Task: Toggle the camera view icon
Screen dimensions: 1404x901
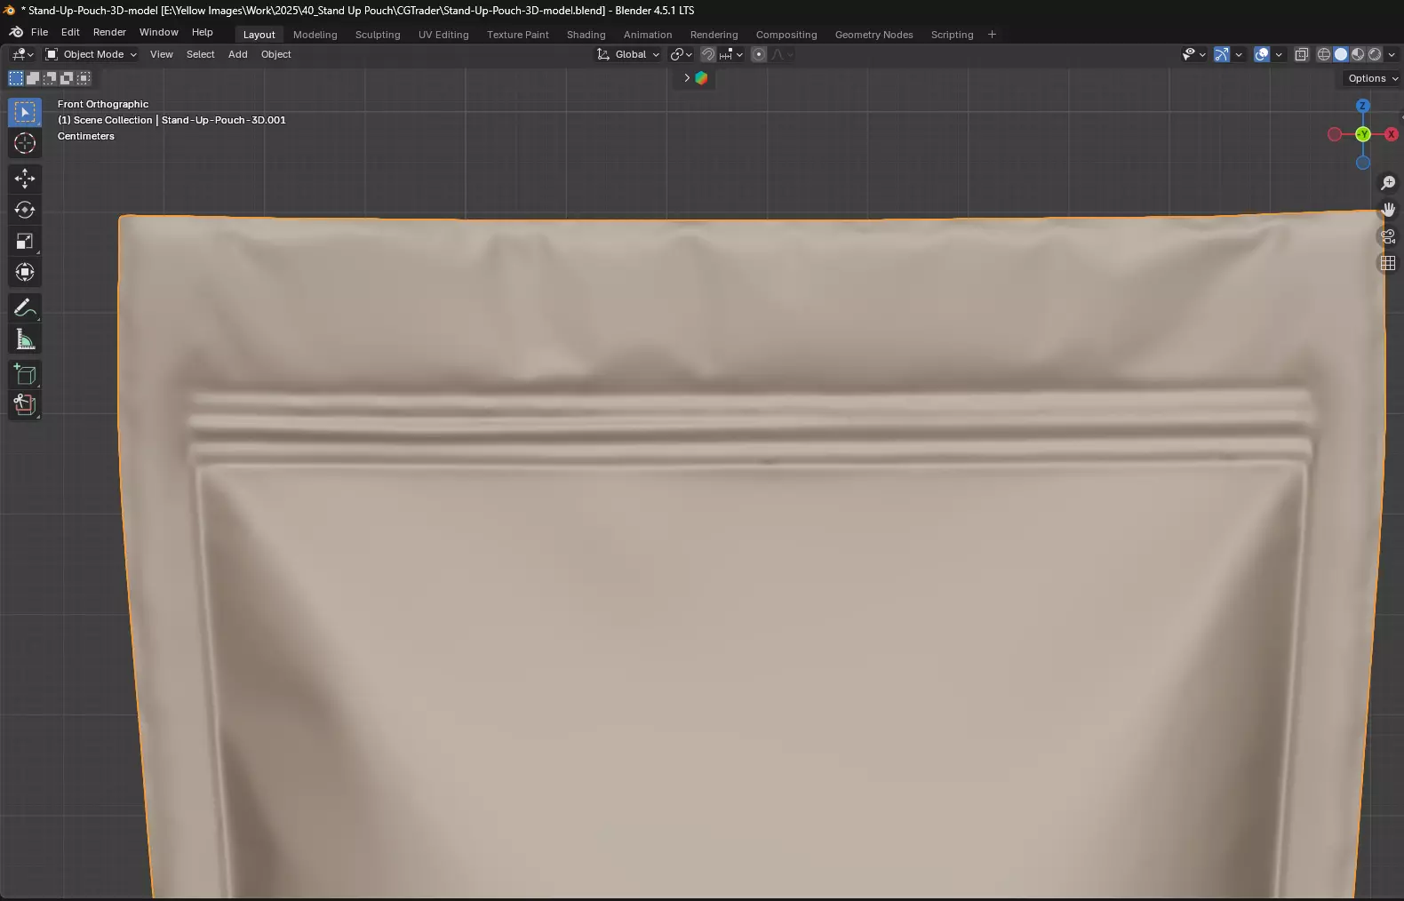Action: (x=1388, y=236)
